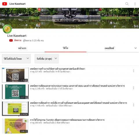Image resolution: width=139 pixels, height=135 pixels.
Task: Open the Turnitin video title link
Action: [67, 120]
